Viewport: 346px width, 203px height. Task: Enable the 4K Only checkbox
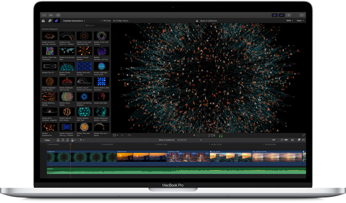(102, 21)
